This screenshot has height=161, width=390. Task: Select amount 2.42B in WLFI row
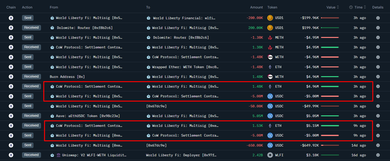pos(257,155)
